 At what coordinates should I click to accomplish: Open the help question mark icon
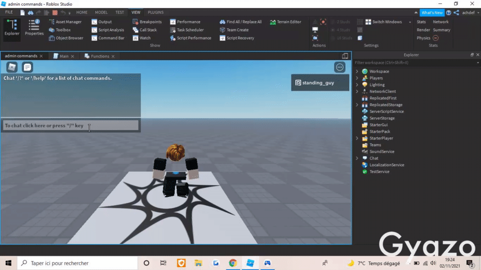click(x=448, y=12)
